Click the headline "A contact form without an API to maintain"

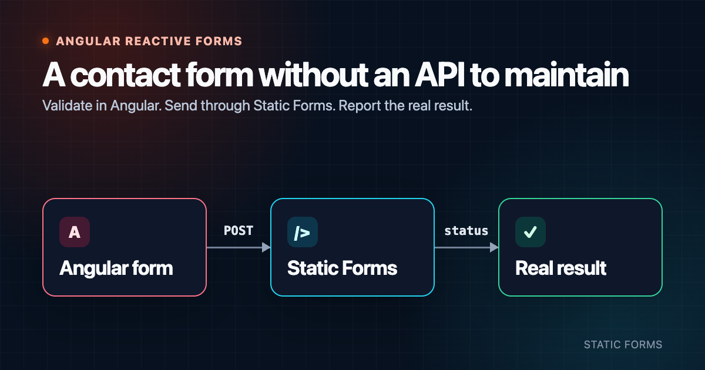point(335,75)
